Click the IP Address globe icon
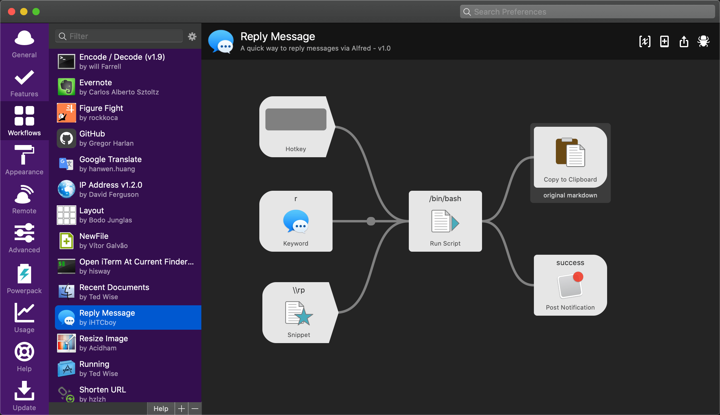This screenshot has height=415, width=720. 67,190
